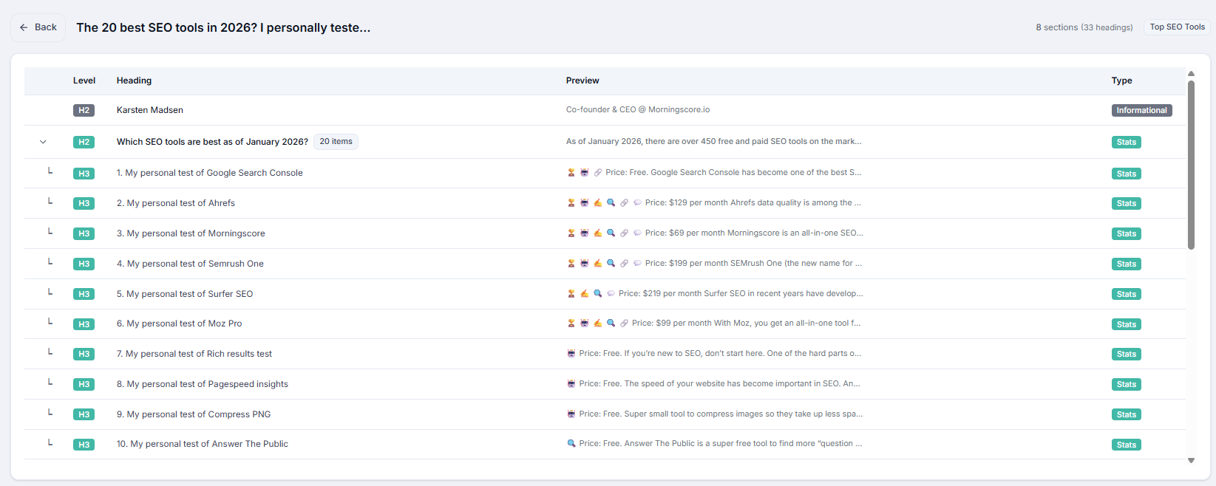Select heading '6. My personal test of Moz Pro'
Screen dimensions: 1216x486
point(179,324)
